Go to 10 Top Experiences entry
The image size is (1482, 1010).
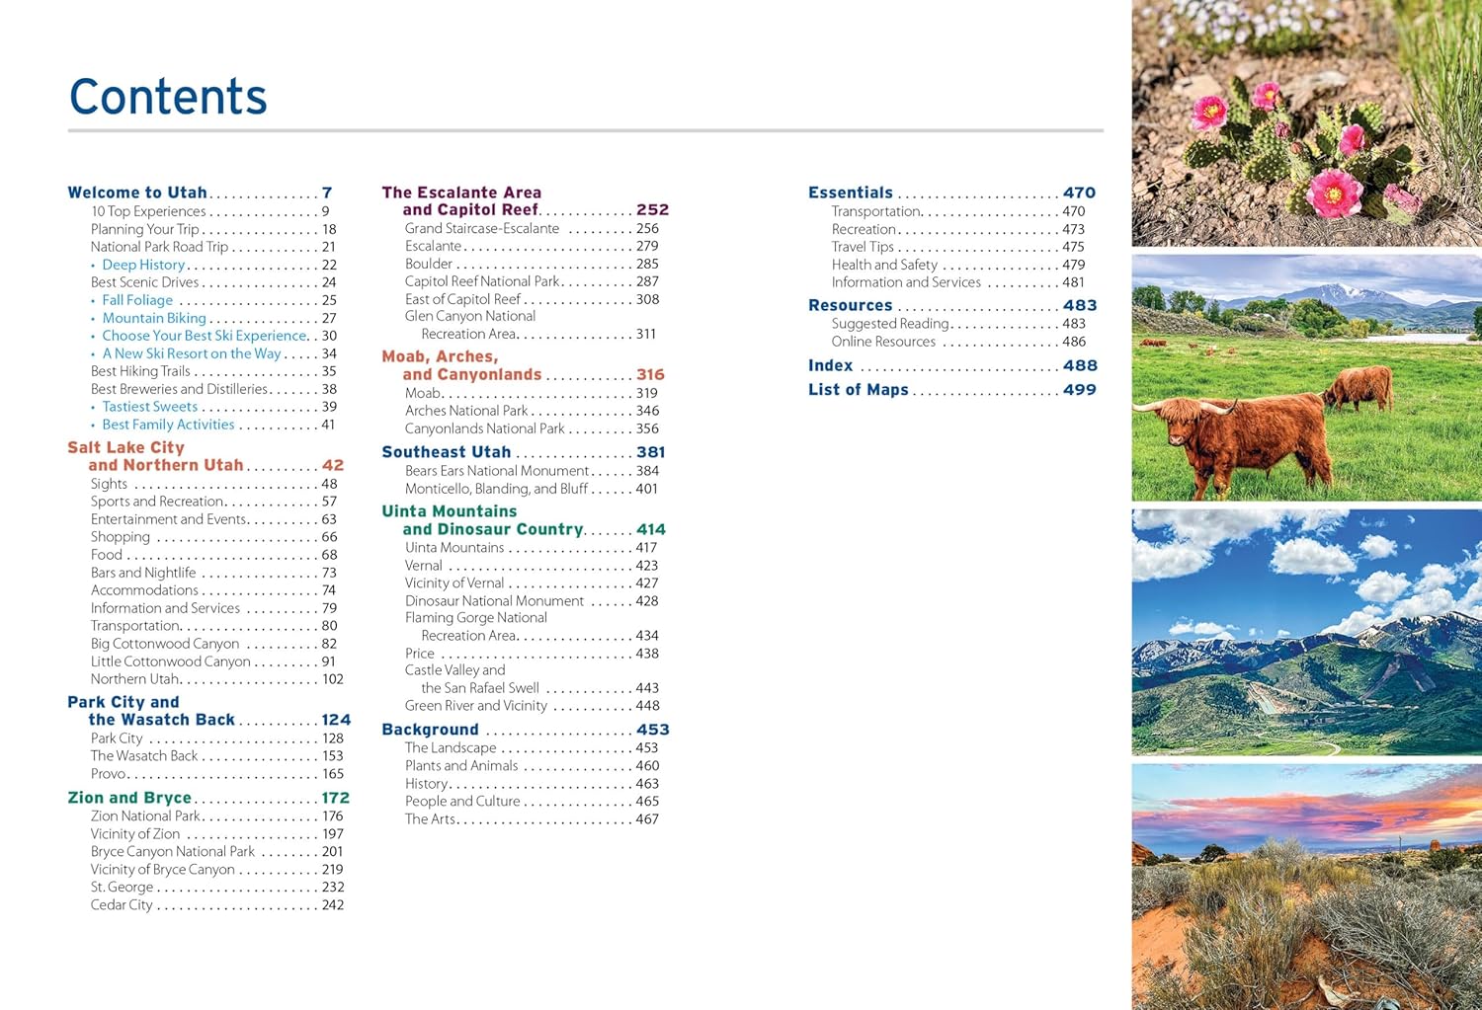point(148,211)
